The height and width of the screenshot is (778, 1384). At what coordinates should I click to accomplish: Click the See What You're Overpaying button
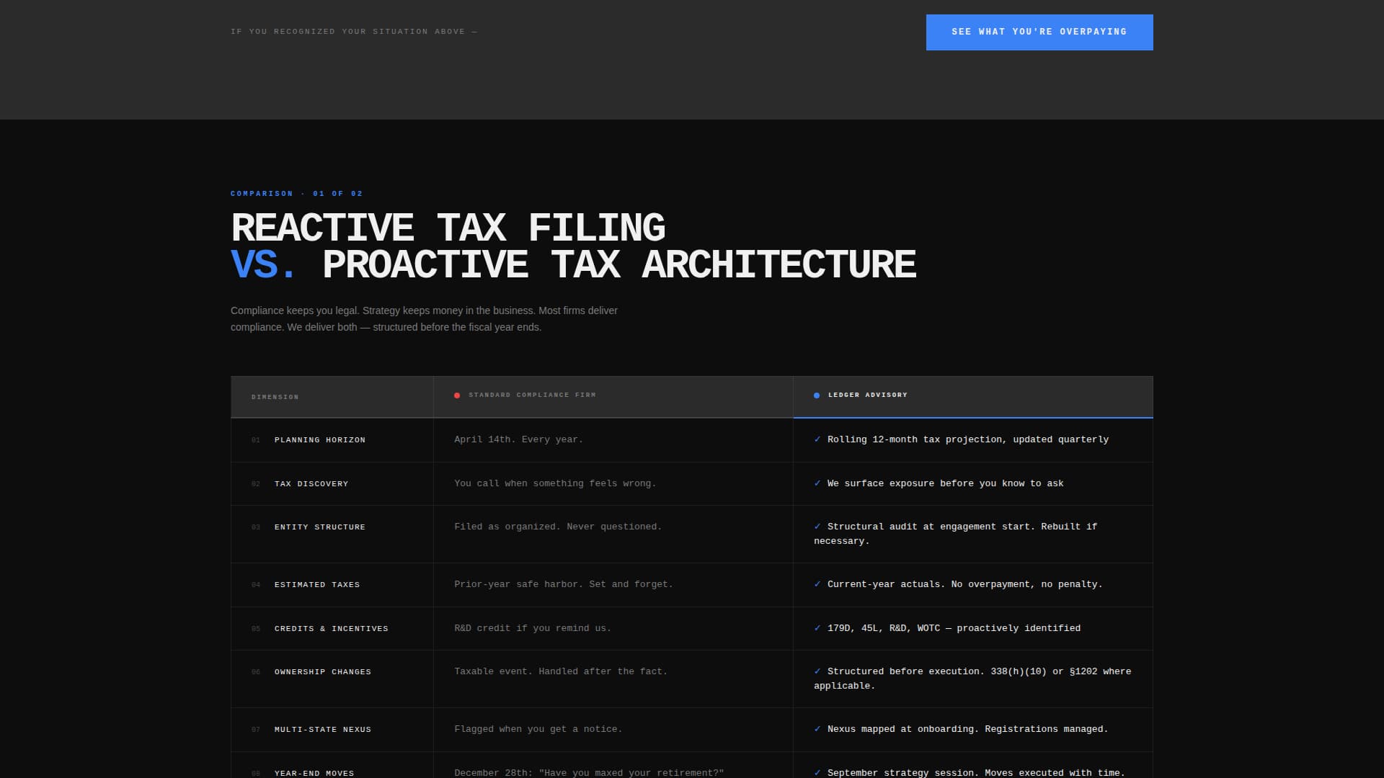tap(1039, 32)
